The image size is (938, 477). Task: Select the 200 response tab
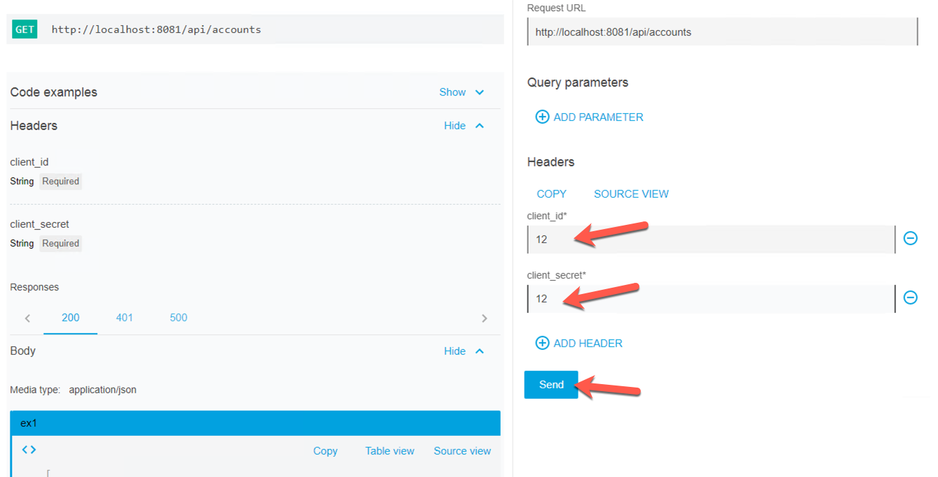71,318
